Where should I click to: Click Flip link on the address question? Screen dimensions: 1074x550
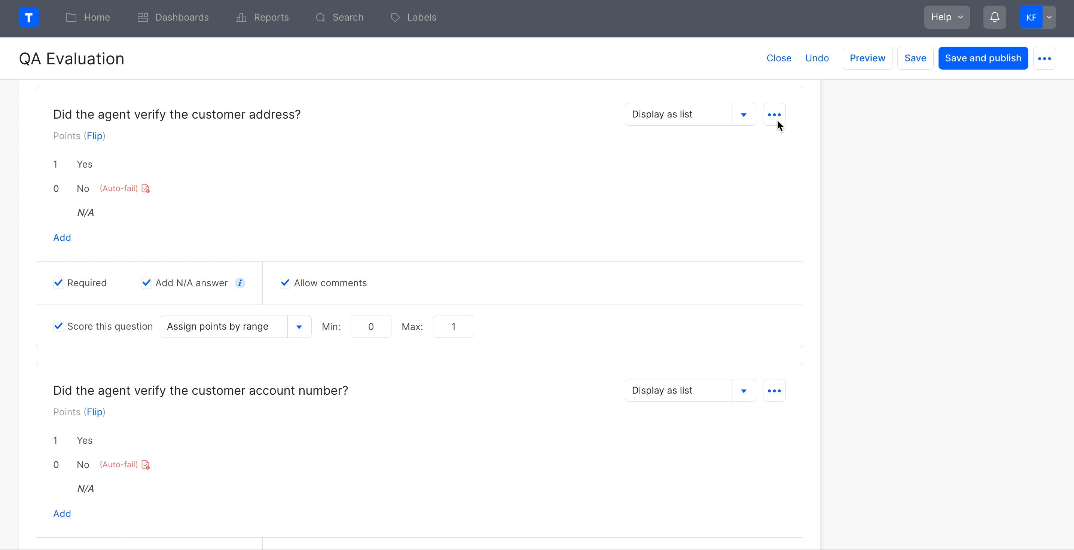[x=94, y=136]
